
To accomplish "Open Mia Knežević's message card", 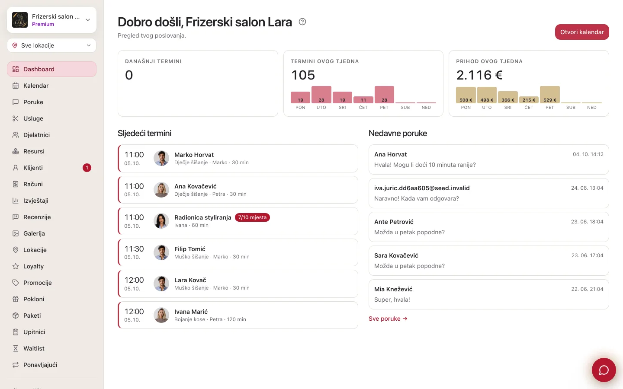I will click(489, 294).
